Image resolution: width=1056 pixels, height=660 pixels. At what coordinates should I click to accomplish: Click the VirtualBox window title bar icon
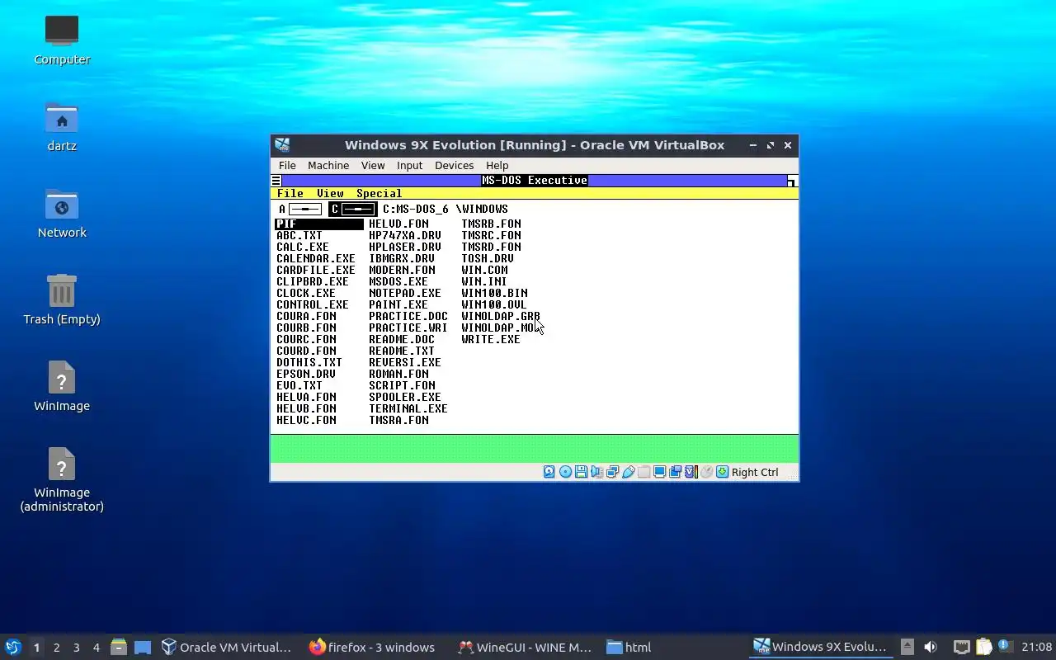(x=282, y=144)
